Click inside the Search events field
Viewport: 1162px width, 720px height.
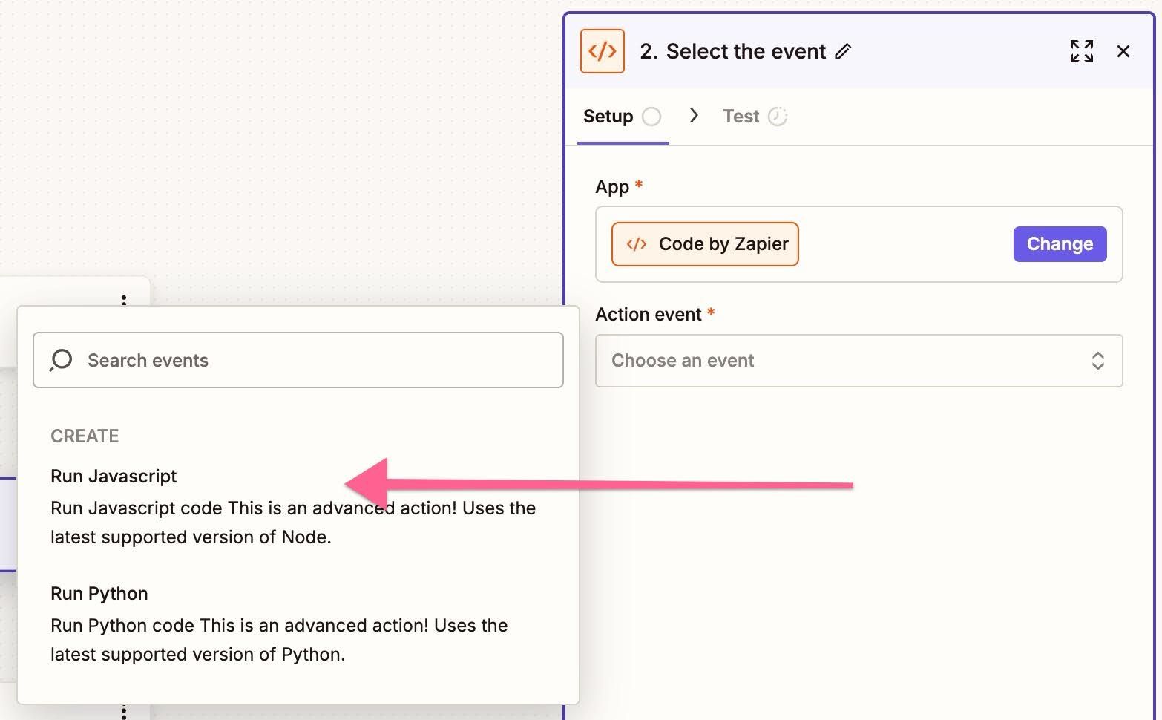(297, 360)
